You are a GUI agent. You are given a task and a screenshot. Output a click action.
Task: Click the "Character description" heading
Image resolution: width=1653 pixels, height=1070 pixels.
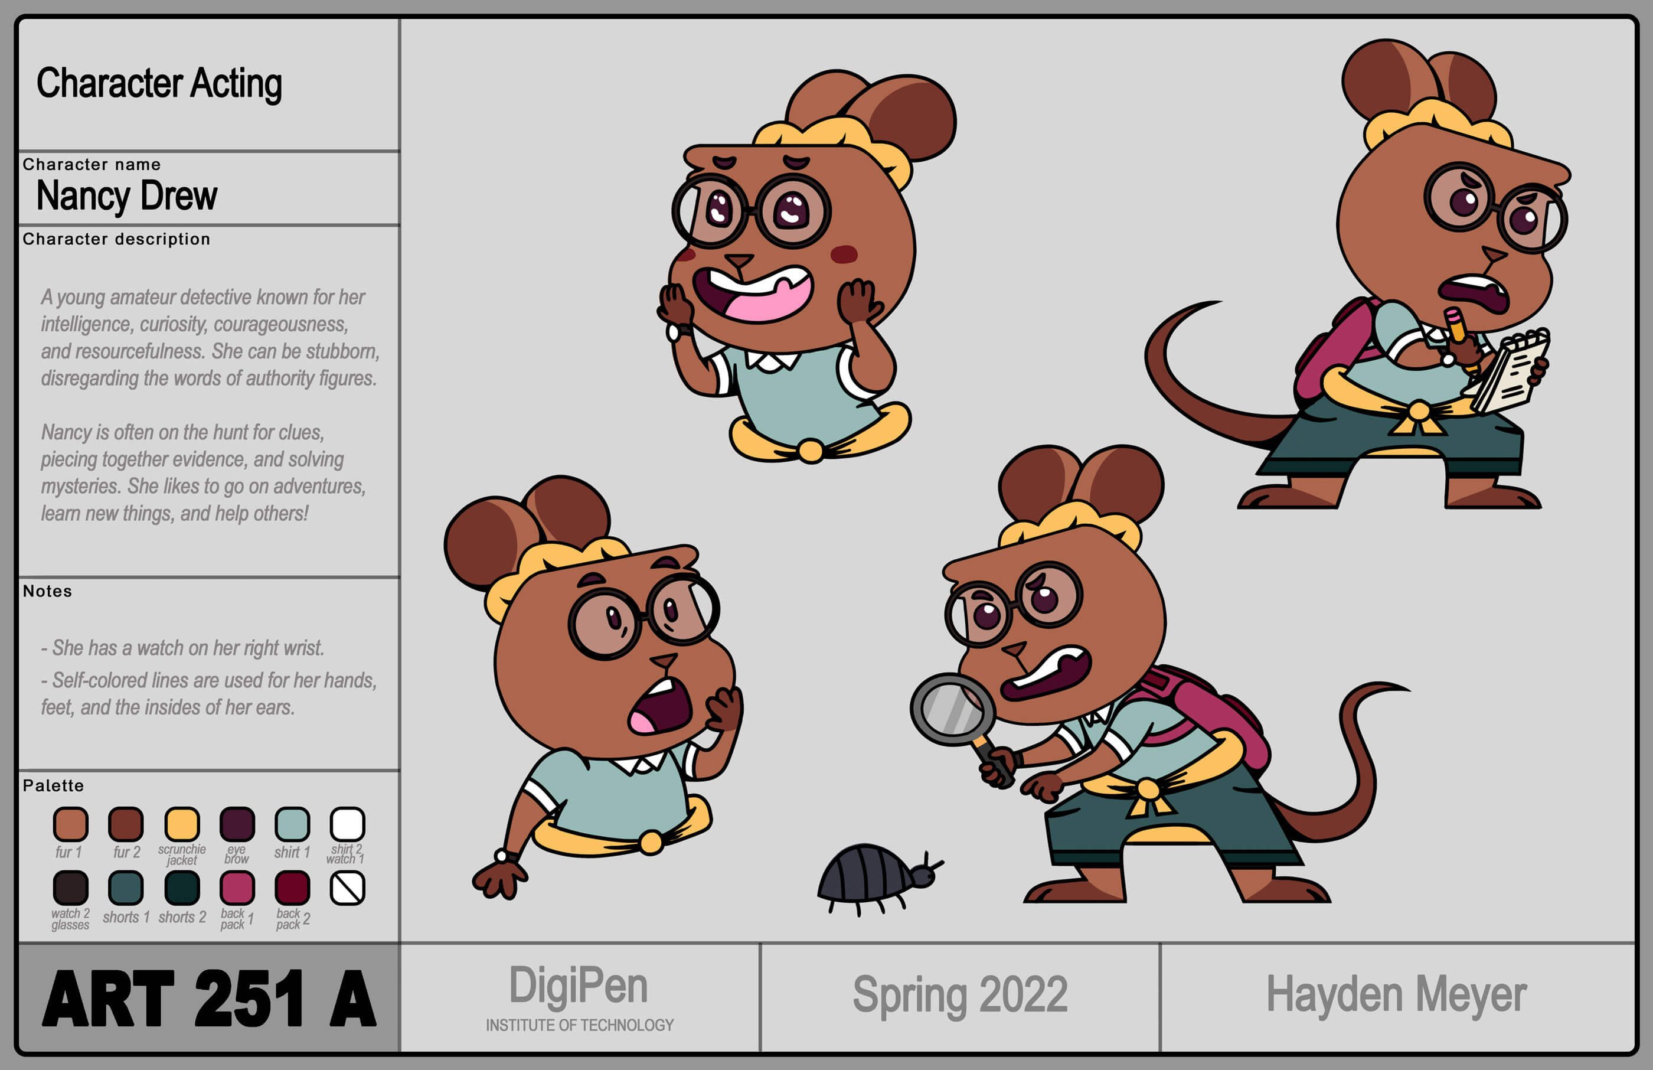116,239
